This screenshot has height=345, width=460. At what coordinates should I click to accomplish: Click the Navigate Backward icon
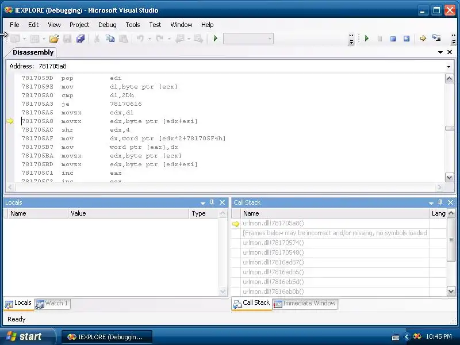pyautogui.click(x=179, y=39)
